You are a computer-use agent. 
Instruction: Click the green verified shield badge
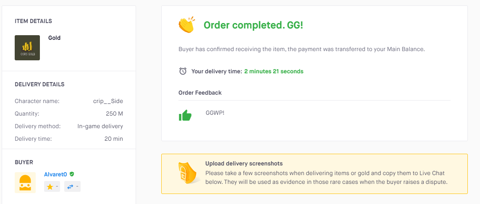72,174
